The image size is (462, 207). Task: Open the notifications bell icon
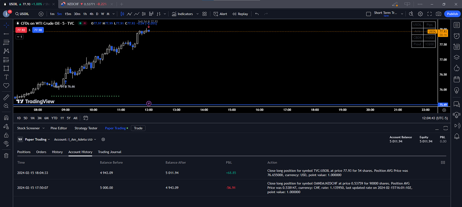[x=457, y=136]
